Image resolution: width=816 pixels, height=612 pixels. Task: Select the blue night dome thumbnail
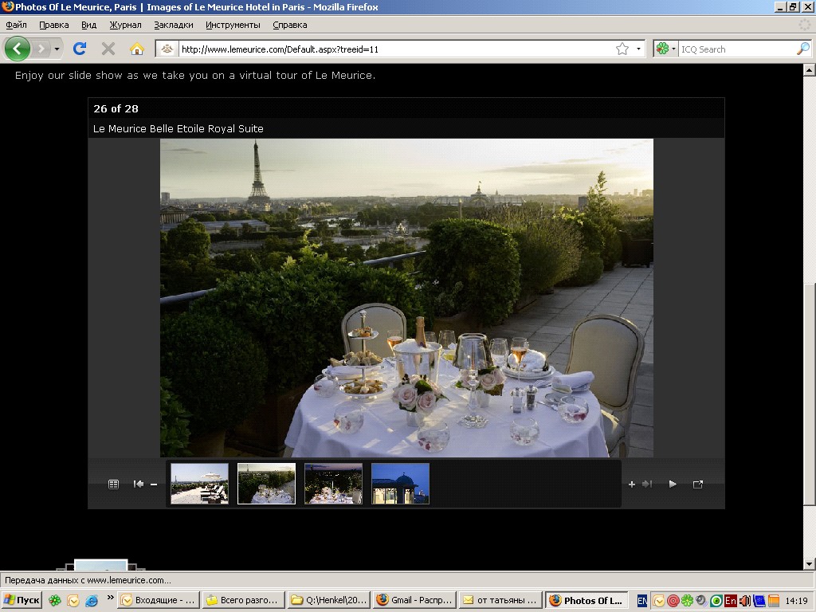[x=400, y=484]
